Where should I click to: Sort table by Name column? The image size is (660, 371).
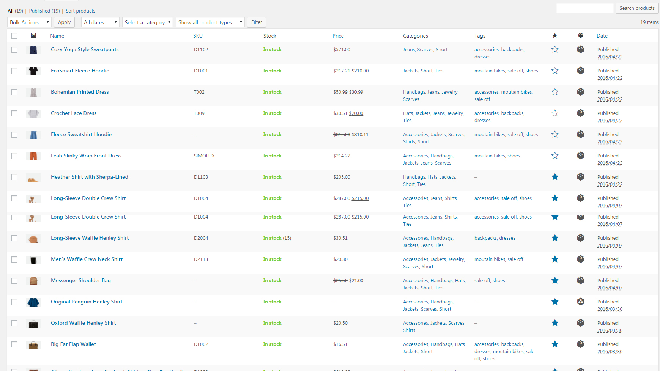57,36
